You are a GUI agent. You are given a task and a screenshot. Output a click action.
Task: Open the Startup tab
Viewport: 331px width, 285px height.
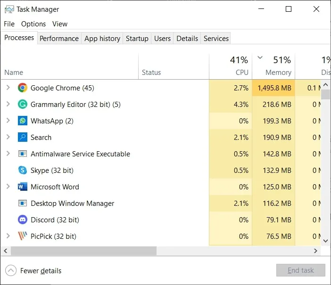[137, 39]
